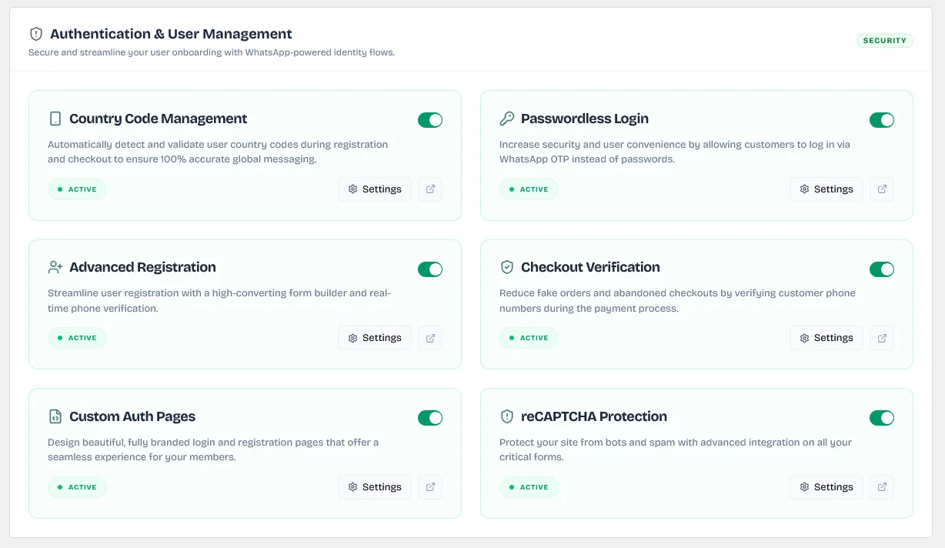Image resolution: width=945 pixels, height=548 pixels.
Task: Open external link for Advanced Registration
Action: (x=430, y=338)
